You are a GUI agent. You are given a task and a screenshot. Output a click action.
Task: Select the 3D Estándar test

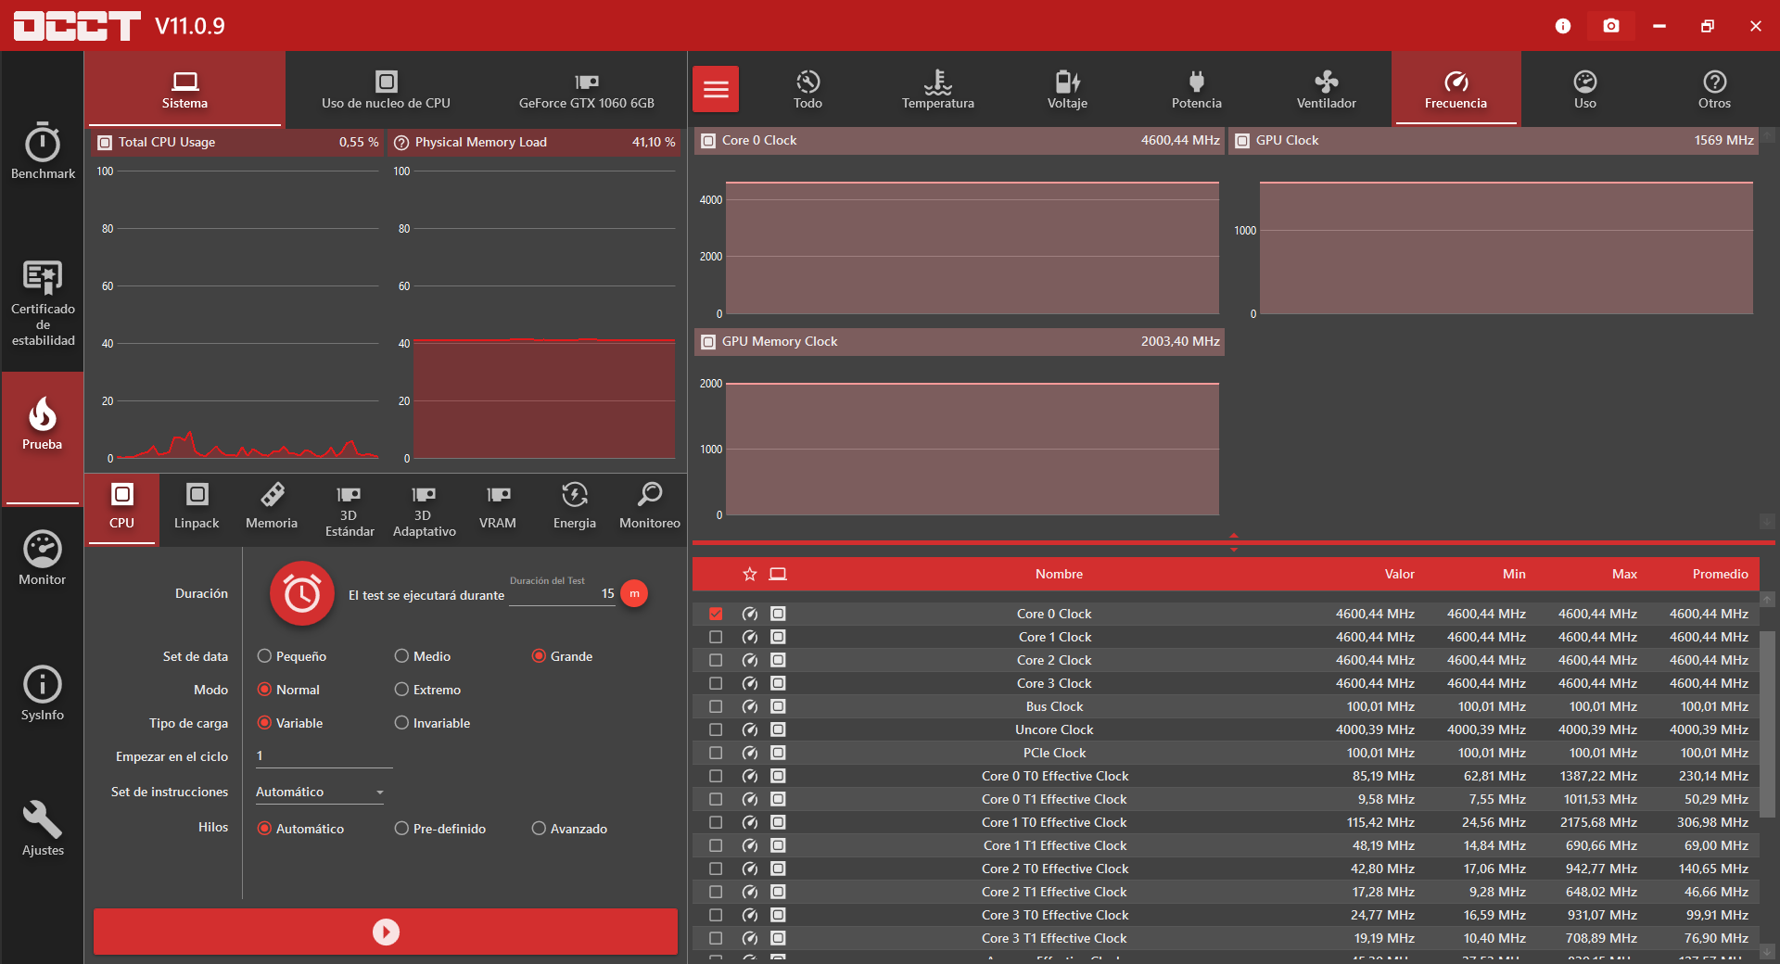[x=350, y=510]
